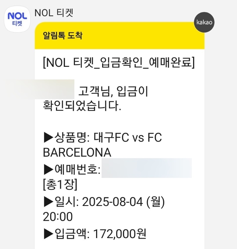Viewport: 237px width, 249px height.
Task: Select the [NOL 티켓_입금확인_예매완료] title line
Action: [x=118, y=62]
